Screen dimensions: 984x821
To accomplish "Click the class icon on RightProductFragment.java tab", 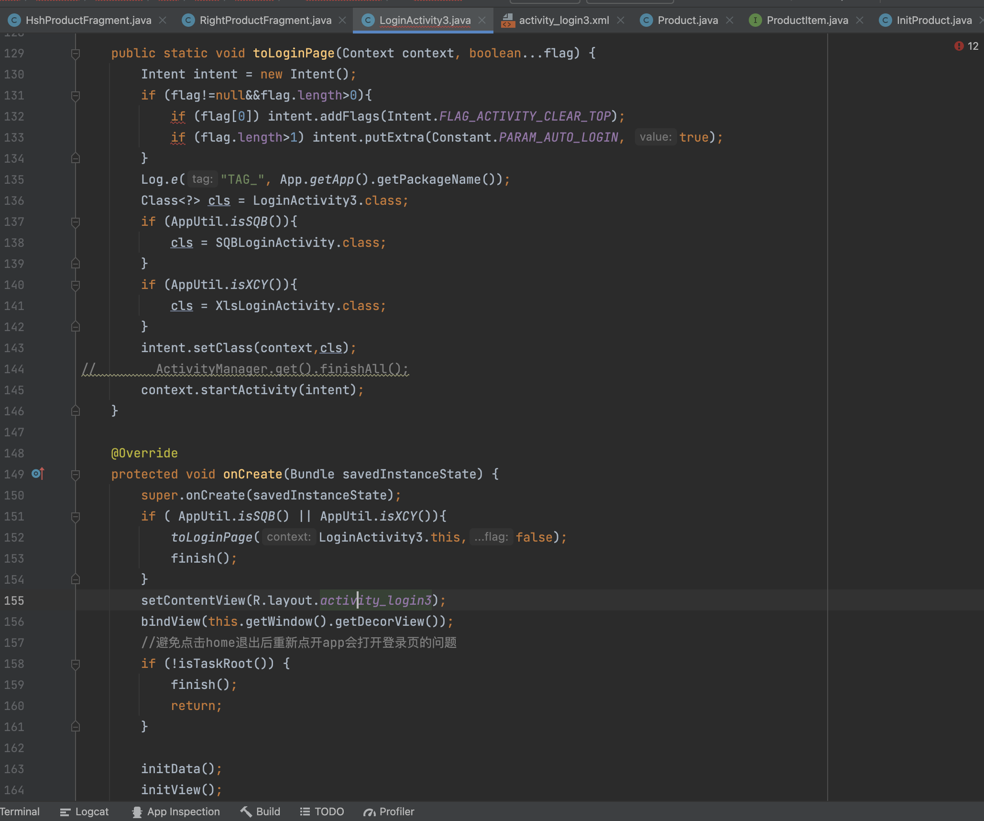I will click(189, 20).
